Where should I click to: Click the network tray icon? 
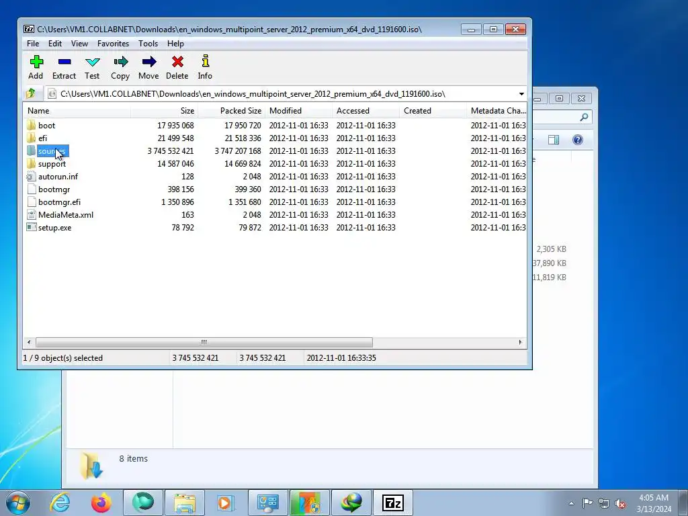click(x=604, y=504)
